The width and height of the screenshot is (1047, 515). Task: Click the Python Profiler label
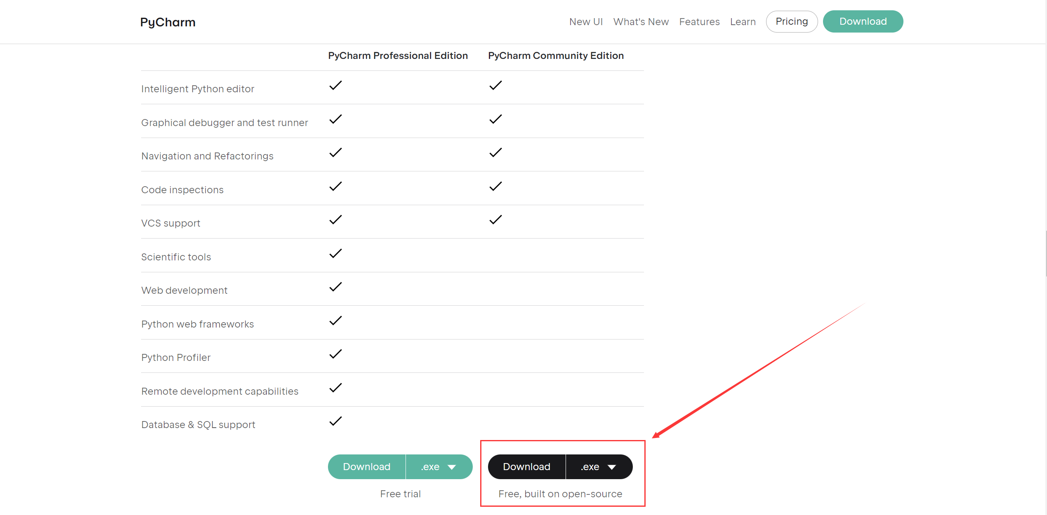176,358
